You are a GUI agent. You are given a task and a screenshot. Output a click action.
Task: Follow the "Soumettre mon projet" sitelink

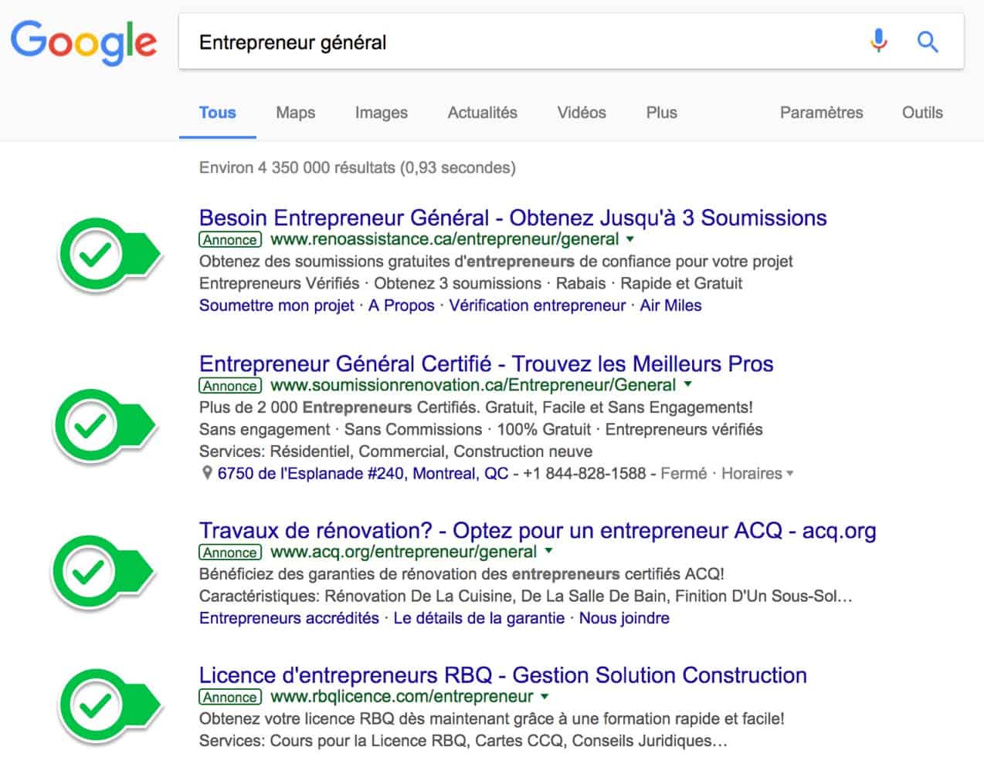point(277,306)
